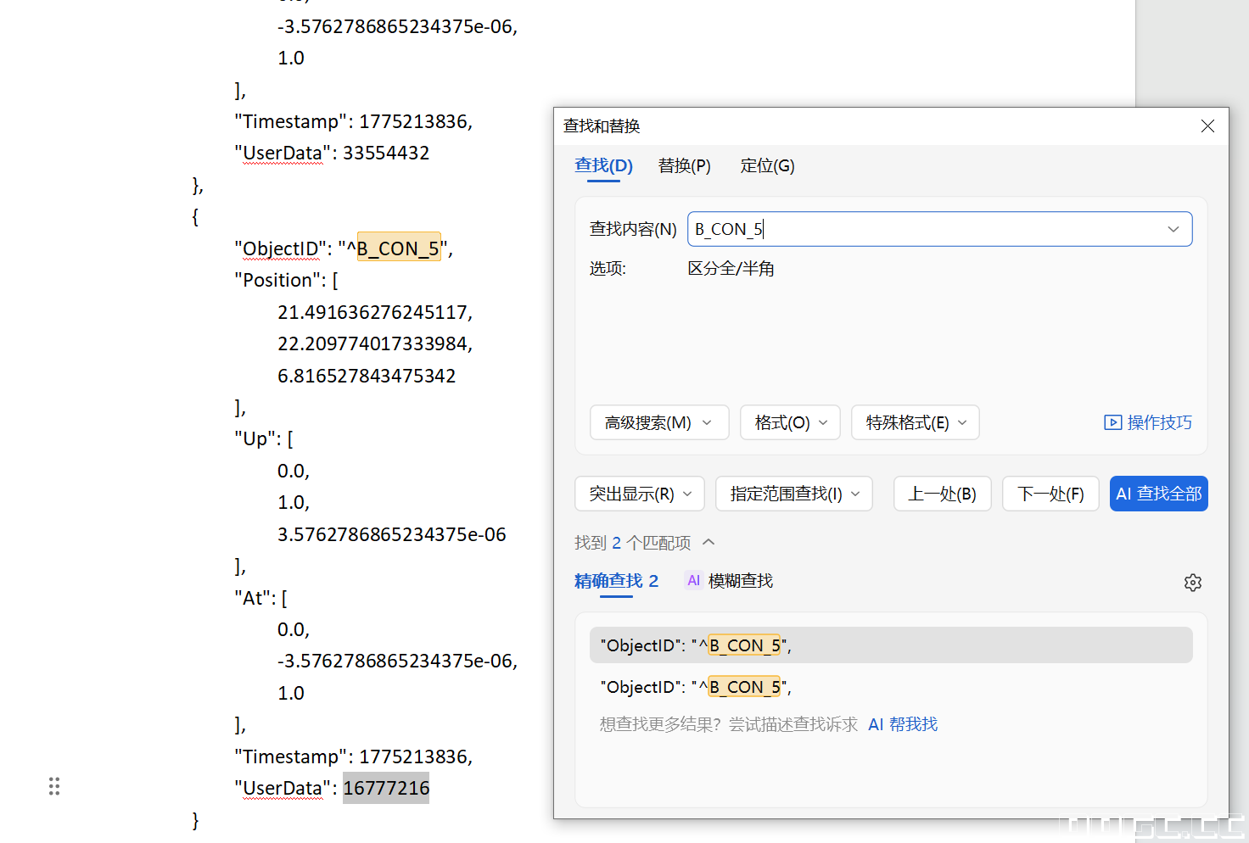Close the Find and Replace dialog
This screenshot has height=843, width=1249.
pos(1207,126)
